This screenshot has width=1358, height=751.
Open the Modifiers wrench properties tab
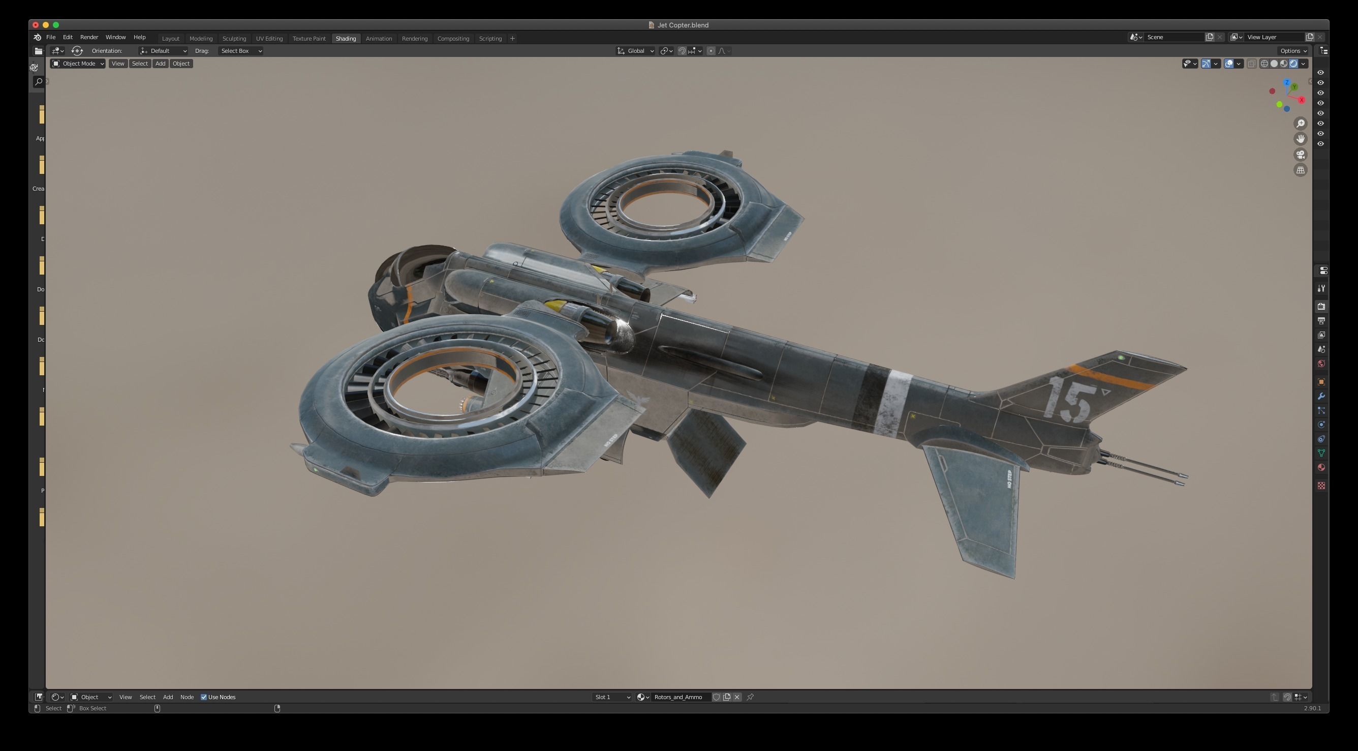coord(1321,396)
